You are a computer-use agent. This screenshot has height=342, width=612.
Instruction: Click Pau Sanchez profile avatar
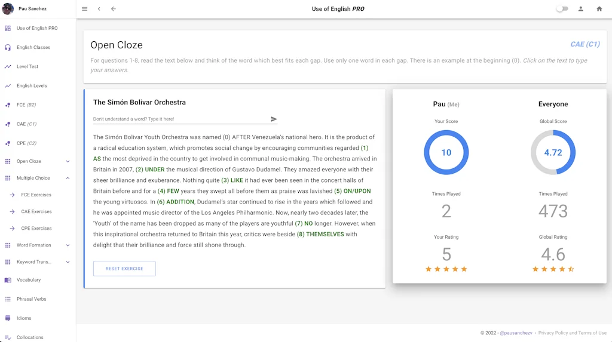(8, 8)
